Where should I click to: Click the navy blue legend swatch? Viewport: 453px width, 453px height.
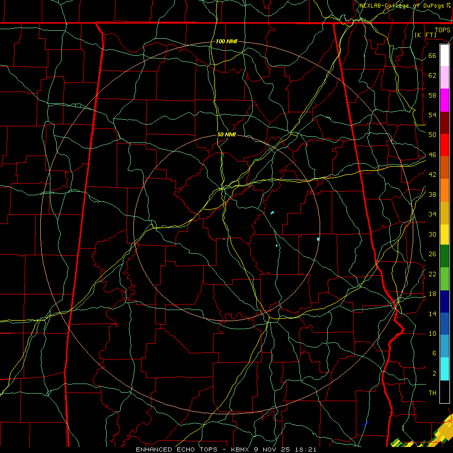tap(444, 301)
